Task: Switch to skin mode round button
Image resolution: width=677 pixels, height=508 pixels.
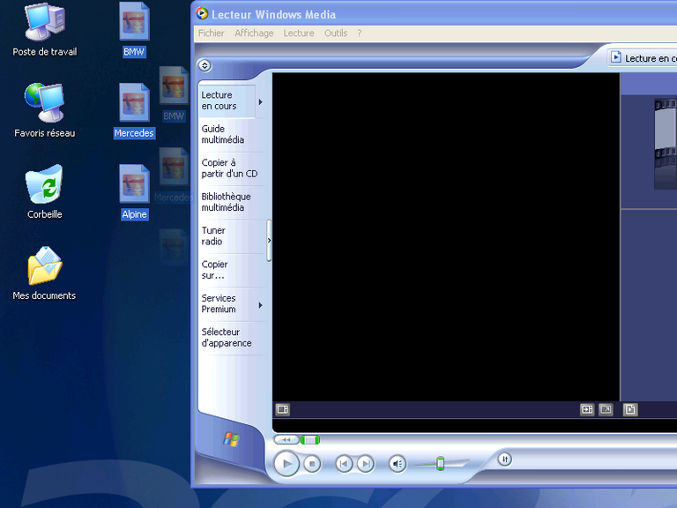Action: (505, 459)
